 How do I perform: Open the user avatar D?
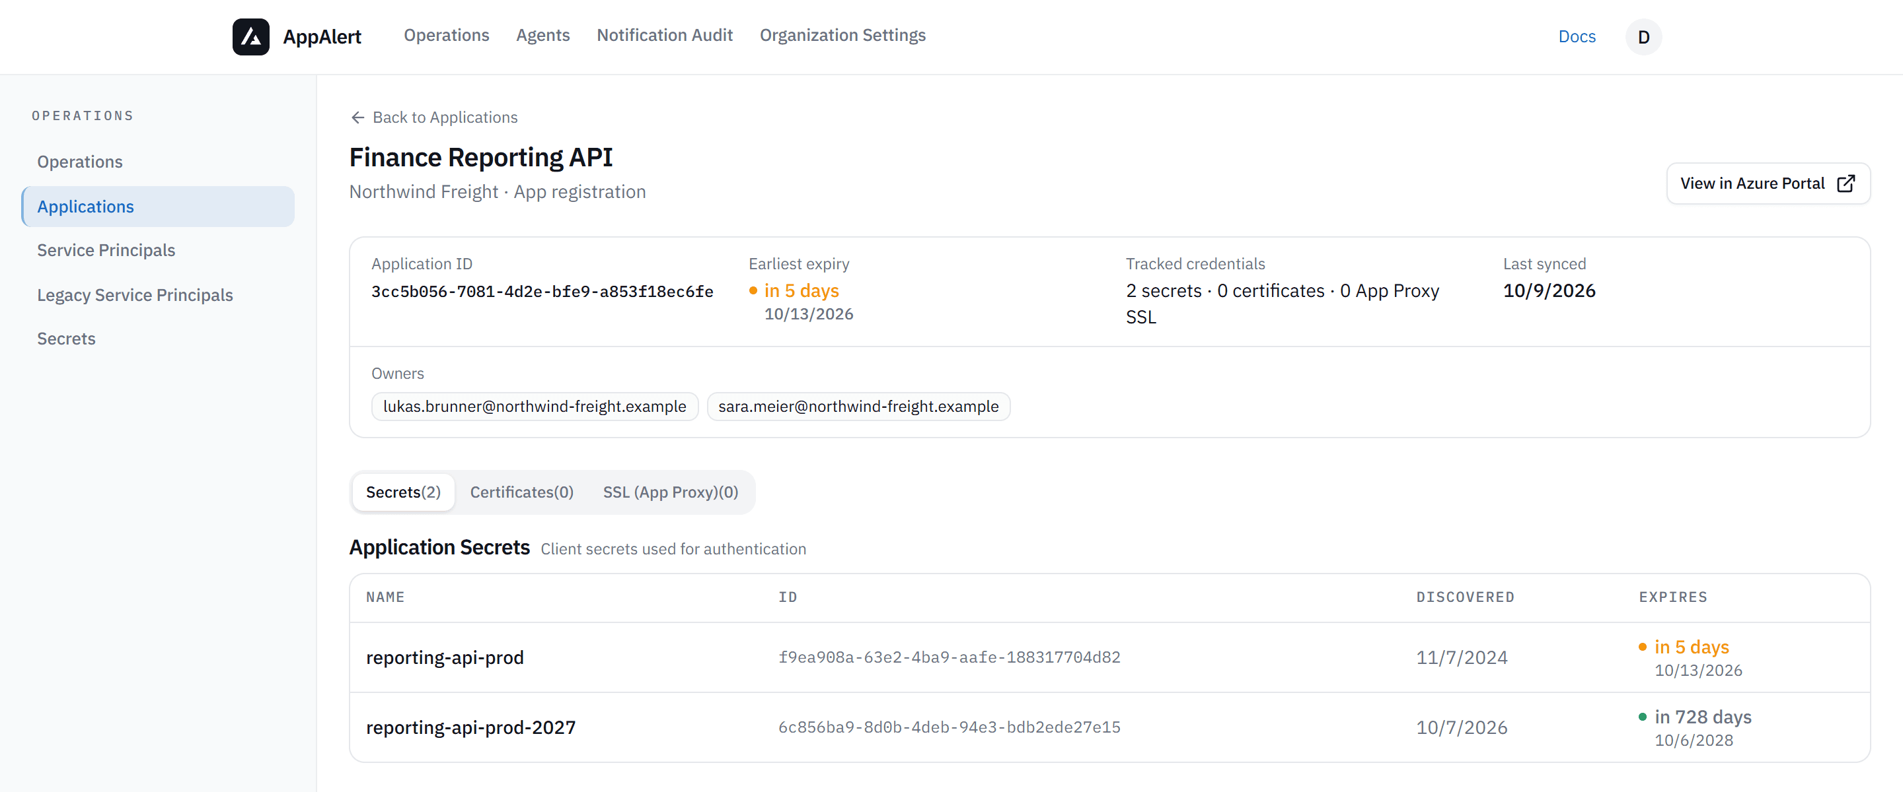(x=1643, y=37)
